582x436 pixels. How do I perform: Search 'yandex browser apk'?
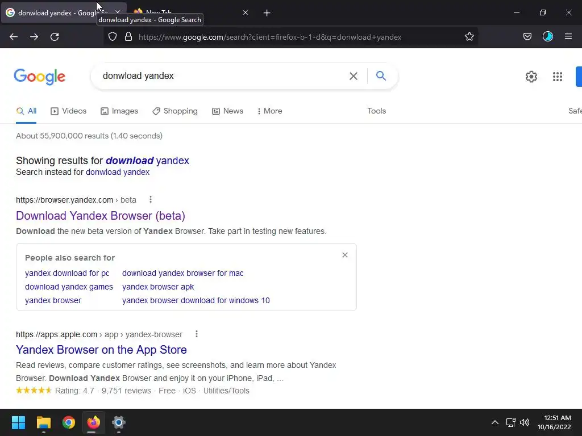[x=158, y=287]
